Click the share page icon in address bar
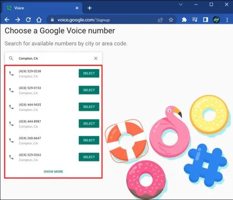233x200 pixels. click(x=160, y=20)
